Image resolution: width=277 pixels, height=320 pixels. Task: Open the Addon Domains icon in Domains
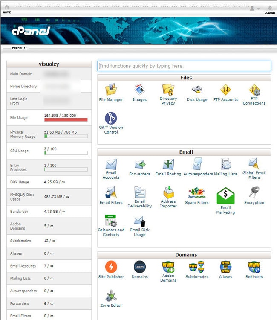168,267
